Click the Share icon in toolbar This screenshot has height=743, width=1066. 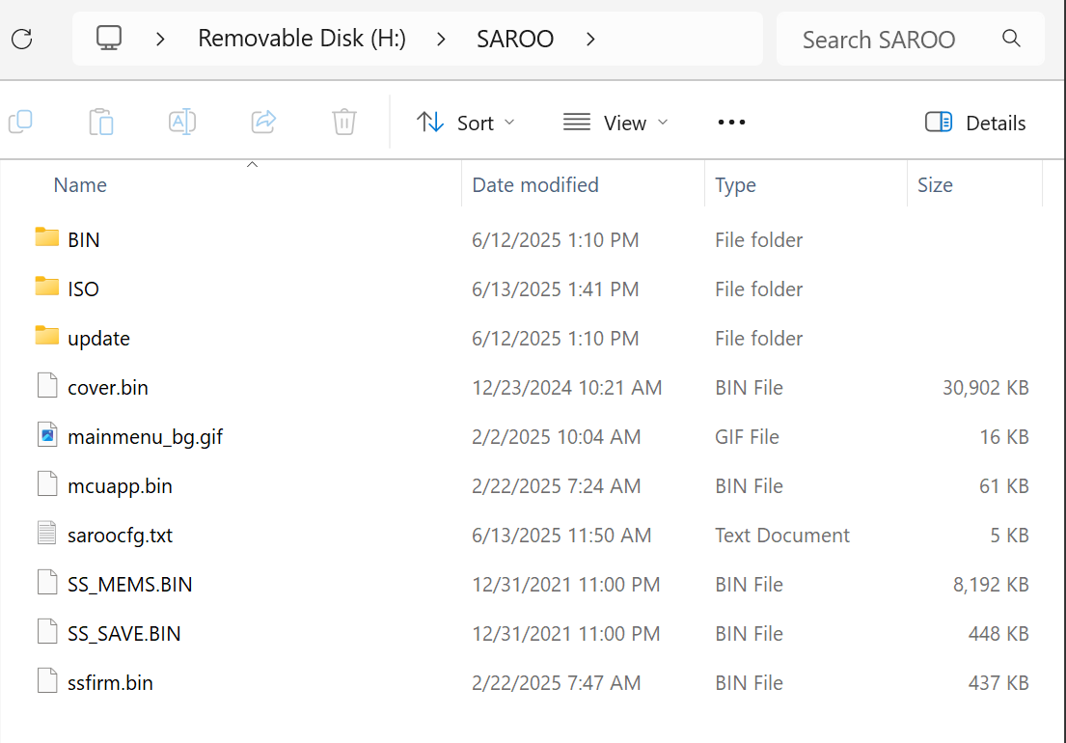coord(263,122)
